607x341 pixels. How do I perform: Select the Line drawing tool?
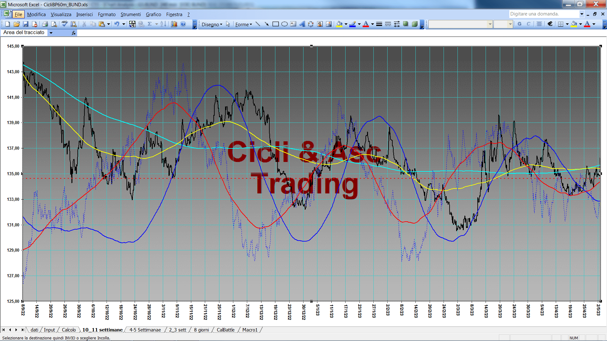tap(258, 24)
